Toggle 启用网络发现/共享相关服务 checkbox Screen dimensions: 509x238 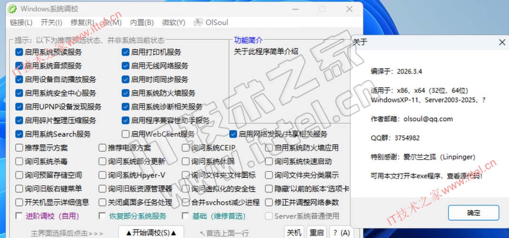tap(233, 134)
